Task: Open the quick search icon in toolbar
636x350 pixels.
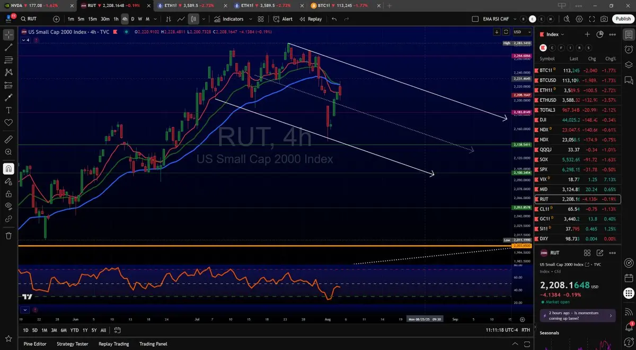Action: (x=566, y=19)
